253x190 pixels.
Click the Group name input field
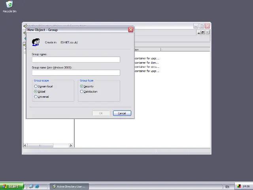point(76,59)
